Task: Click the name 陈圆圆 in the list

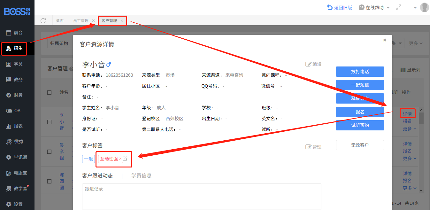Action: point(62,181)
